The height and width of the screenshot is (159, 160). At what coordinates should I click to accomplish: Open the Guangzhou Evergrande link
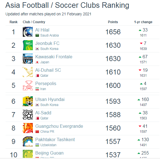point(59,126)
